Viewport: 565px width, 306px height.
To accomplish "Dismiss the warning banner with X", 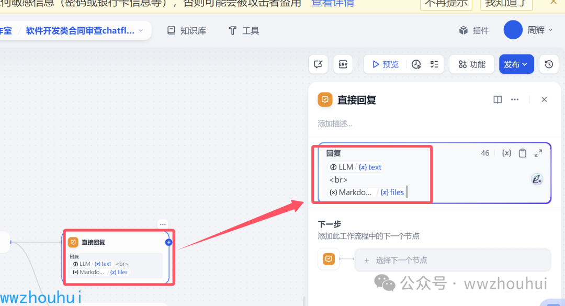I will point(553,2).
